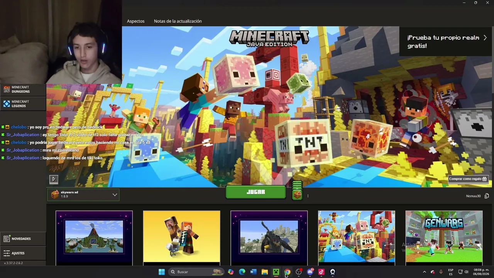This screenshot has height=278, width=494.
Task: Open the dragon creature news thumbnail
Action: 269,238
